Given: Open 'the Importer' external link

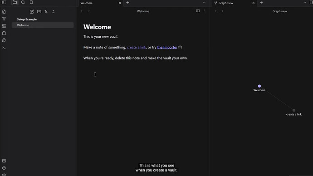Looking at the screenshot, I should (x=167, y=47).
